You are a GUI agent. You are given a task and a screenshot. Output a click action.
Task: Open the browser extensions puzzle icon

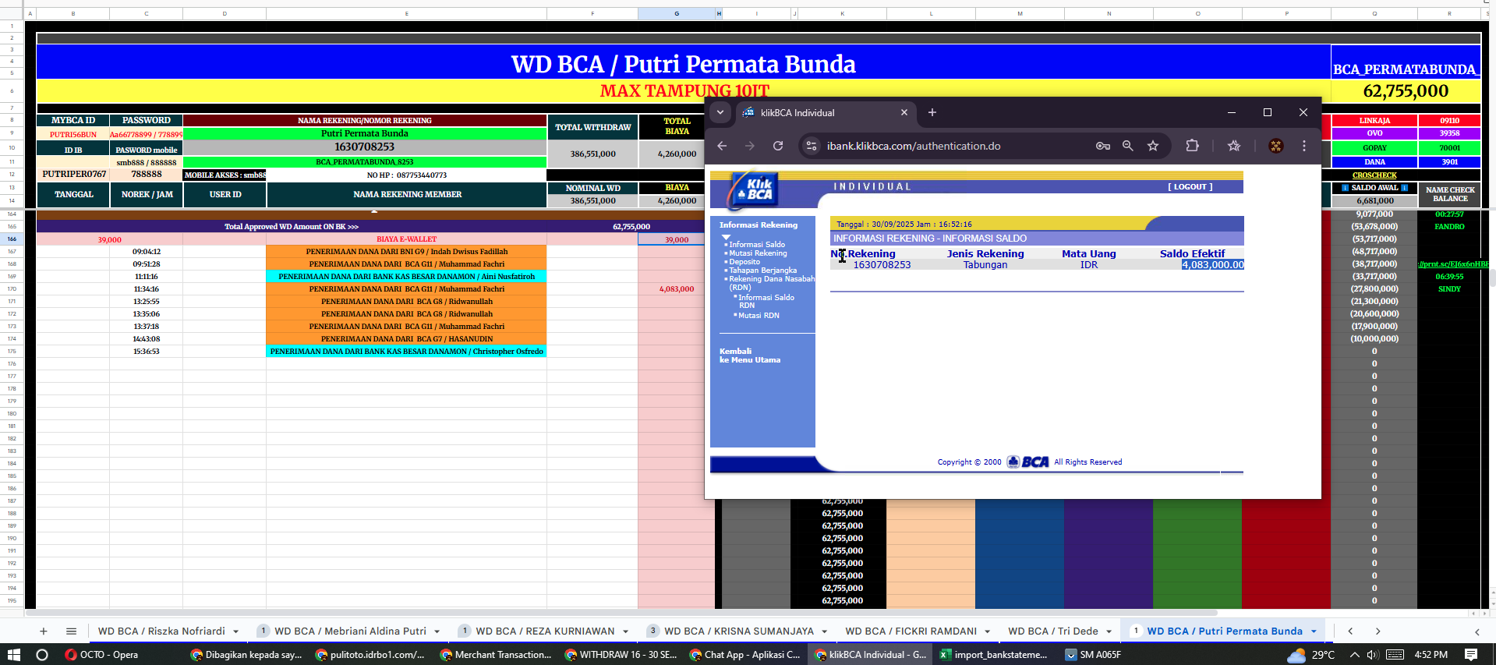click(x=1192, y=146)
